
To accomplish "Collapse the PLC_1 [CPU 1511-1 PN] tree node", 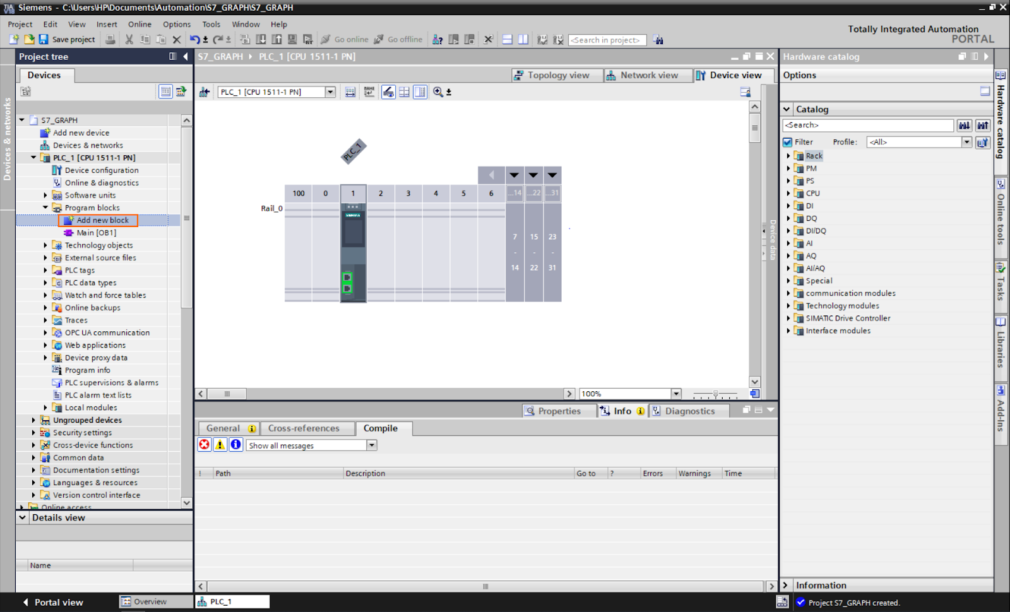I will [33, 158].
